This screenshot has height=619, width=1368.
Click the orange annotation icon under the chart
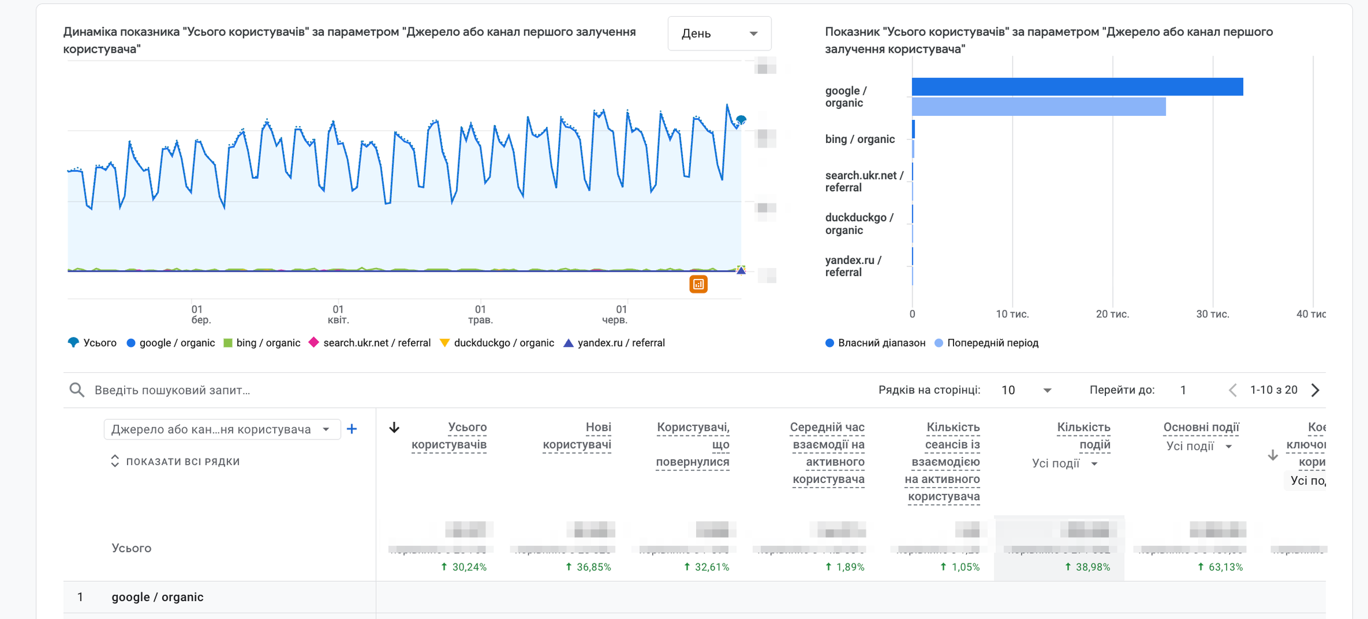click(698, 284)
